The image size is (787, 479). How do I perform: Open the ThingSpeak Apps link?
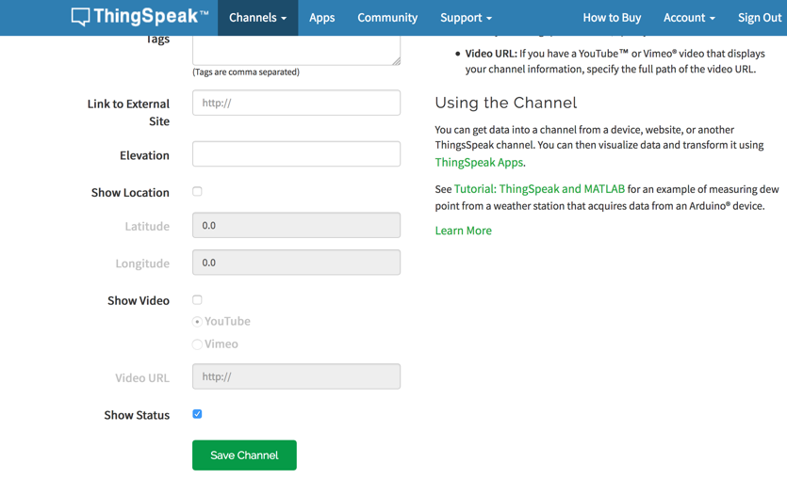pos(480,163)
